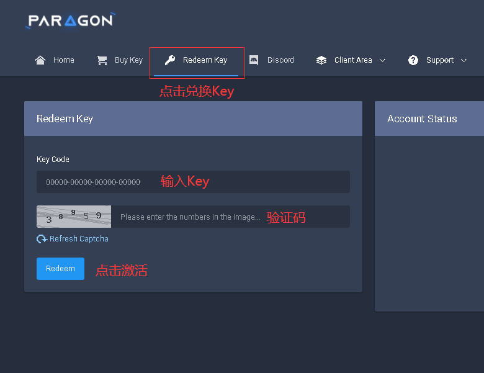Image resolution: width=484 pixels, height=373 pixels.
Task: Click the blue Redeem button
Action: coord(61,269)
